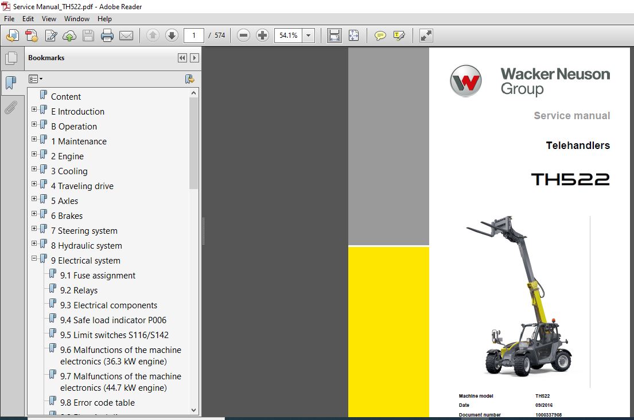This screenshot has height=420, width=634.
Task: Open the Edit menu
Action: coord(28,18)
